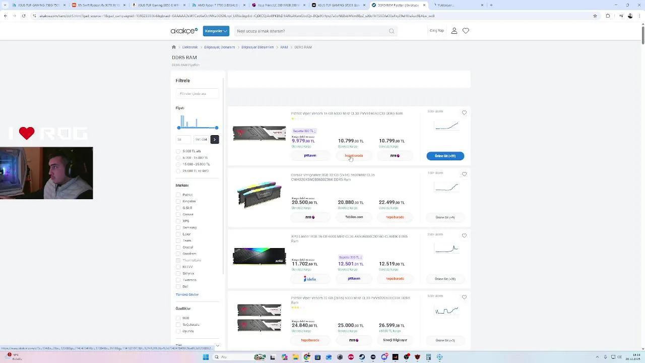645x363 pixels.
Task: Click Ürüne Git (+28) for XPG Lancer
Action: (445, 279)
